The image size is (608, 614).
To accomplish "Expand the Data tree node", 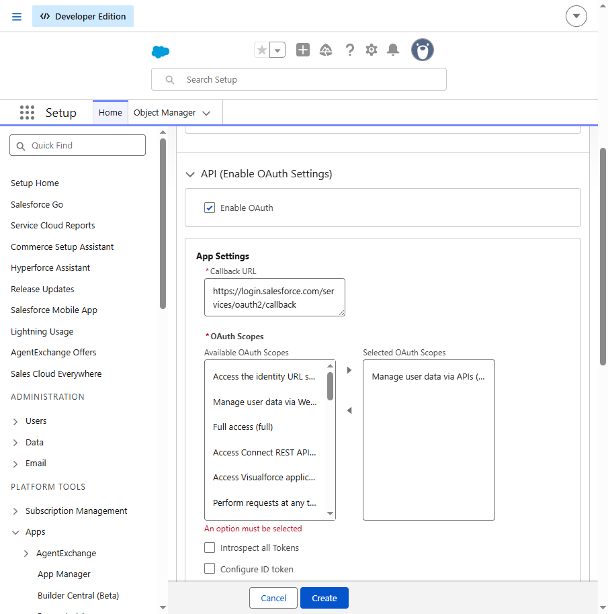I will coord(15,443).
